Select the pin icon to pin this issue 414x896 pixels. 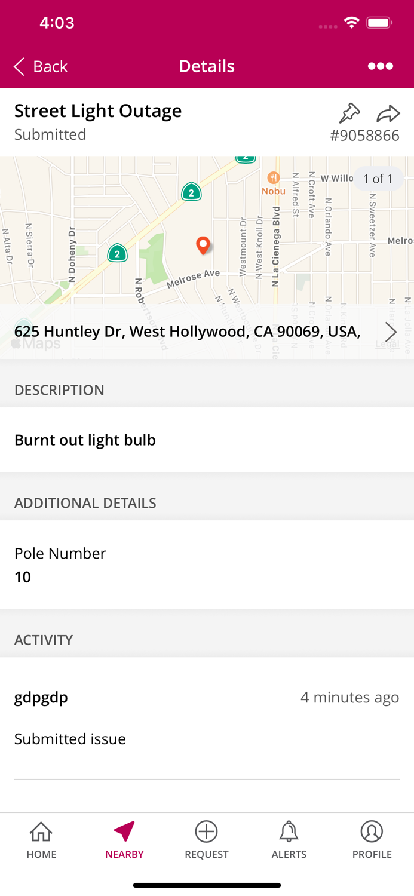point(349,112)
